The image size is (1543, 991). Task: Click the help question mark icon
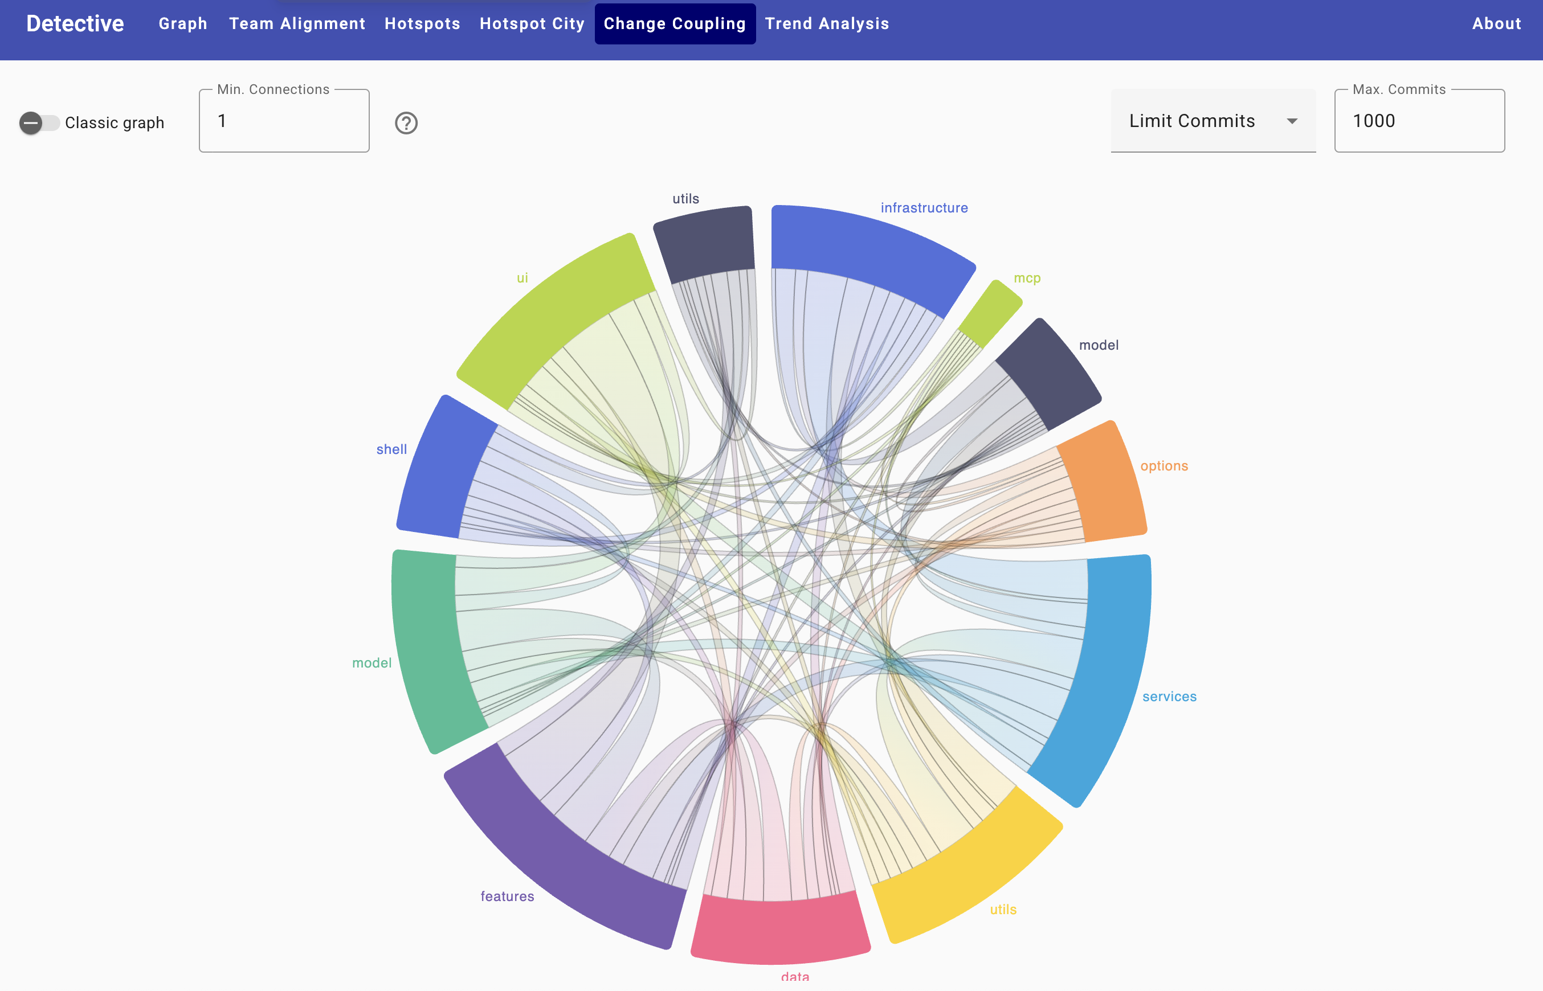click(x=406, y=123)
